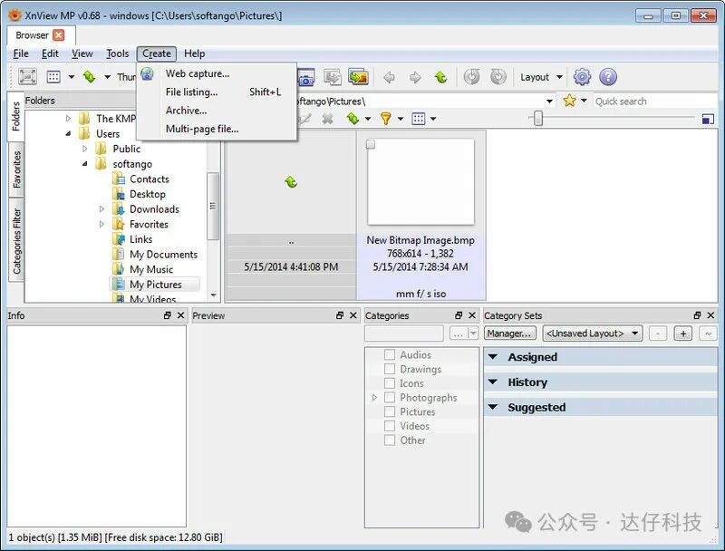Enable the Pictures category checkbox
Image resolution: width=725 pixels, height=551 pixels.
(390, 411)
